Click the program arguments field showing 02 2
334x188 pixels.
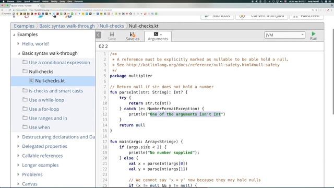pos(210,46)
